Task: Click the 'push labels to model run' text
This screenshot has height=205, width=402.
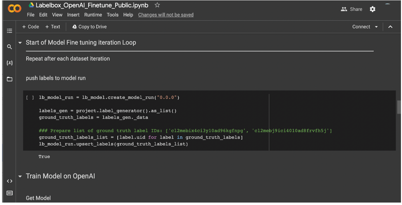Action: [x=56, y=78]
